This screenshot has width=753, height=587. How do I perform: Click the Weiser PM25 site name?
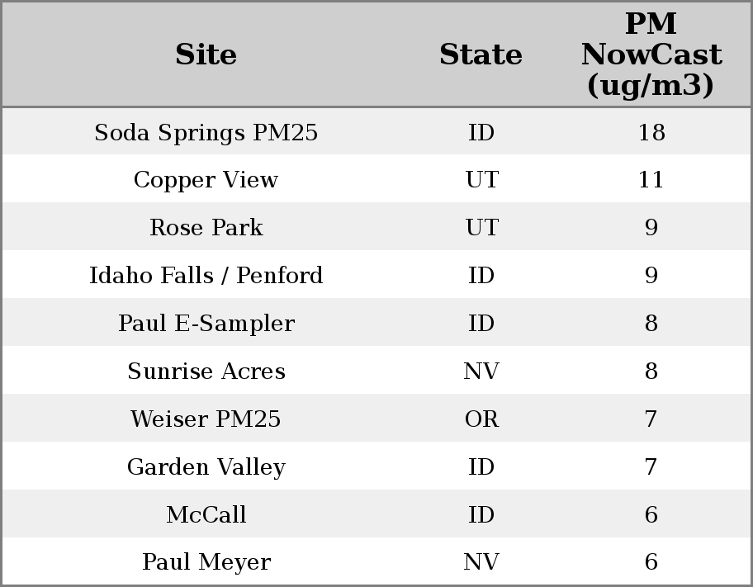206,419
